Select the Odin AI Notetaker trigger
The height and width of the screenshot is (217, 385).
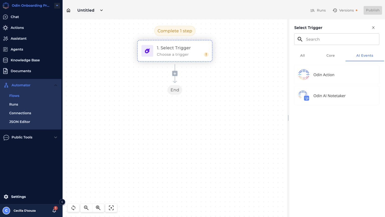pyautogui.click(x=337, y=96)
